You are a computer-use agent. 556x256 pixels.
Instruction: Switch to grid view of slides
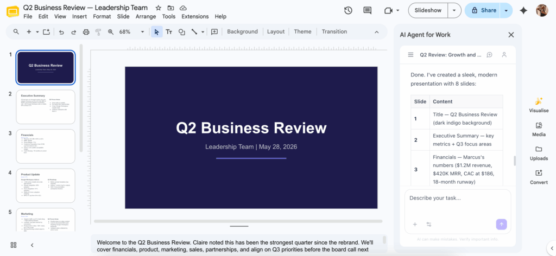point(14,245)
